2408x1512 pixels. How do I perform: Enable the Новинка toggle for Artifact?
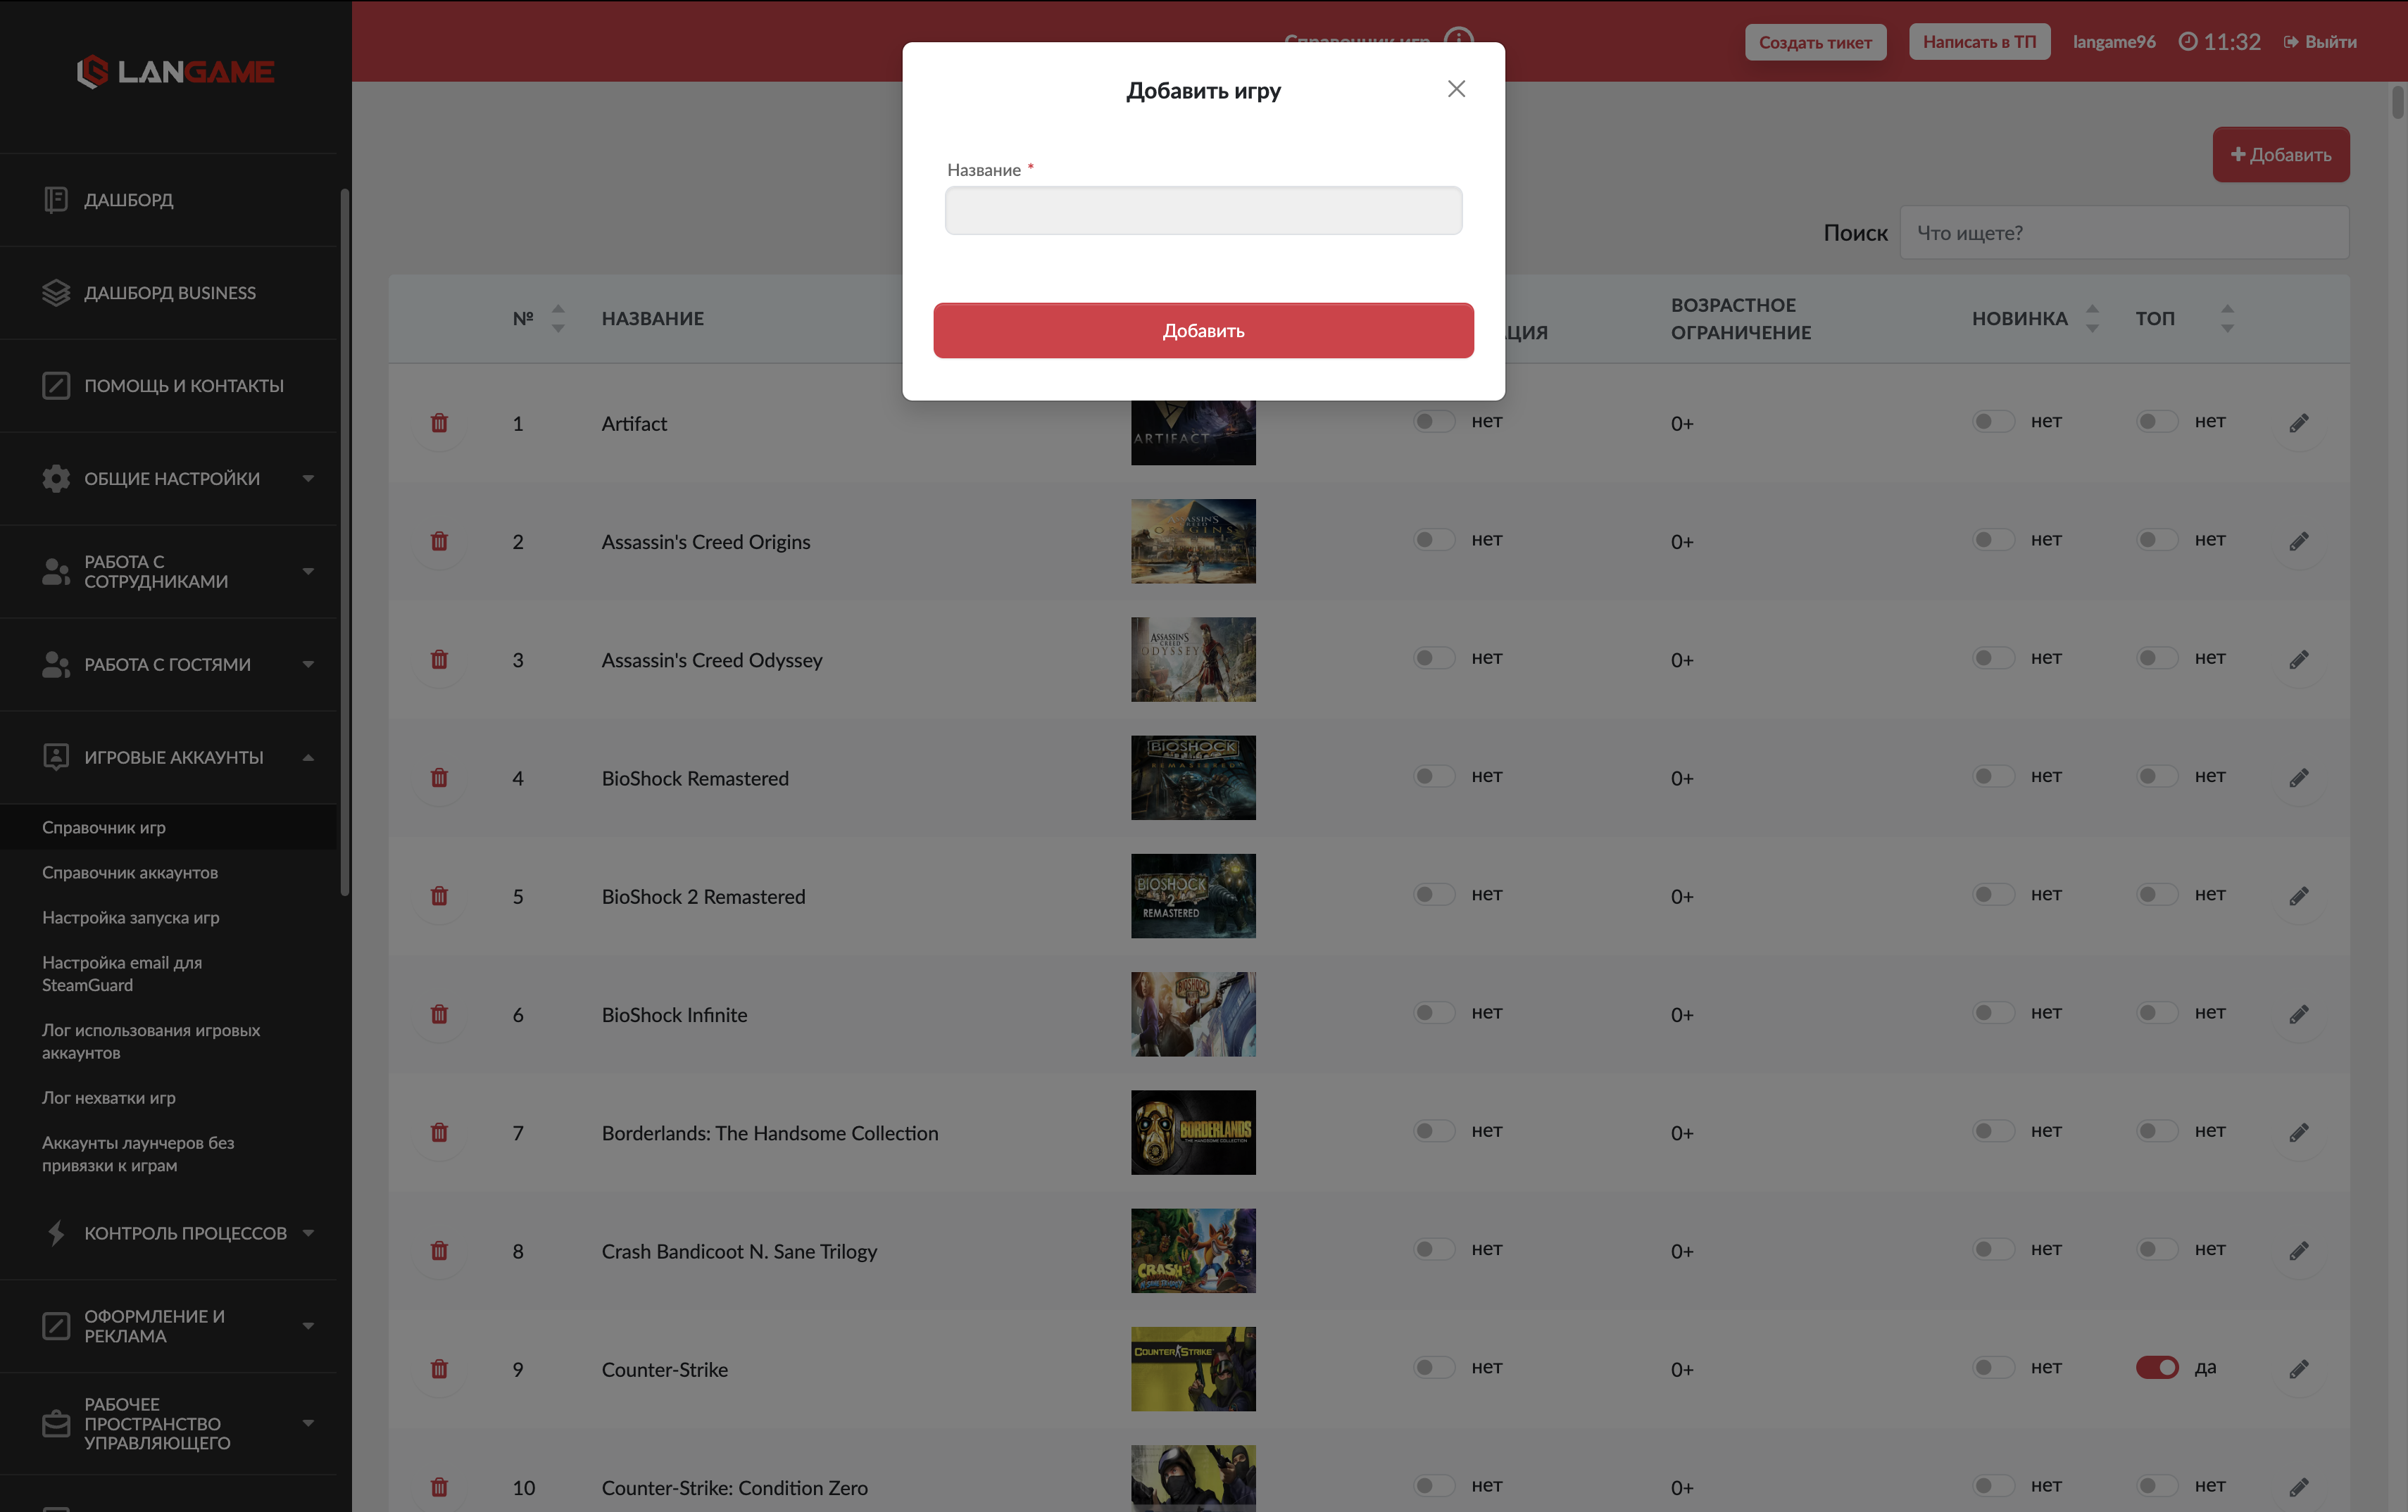(1993, 421)
